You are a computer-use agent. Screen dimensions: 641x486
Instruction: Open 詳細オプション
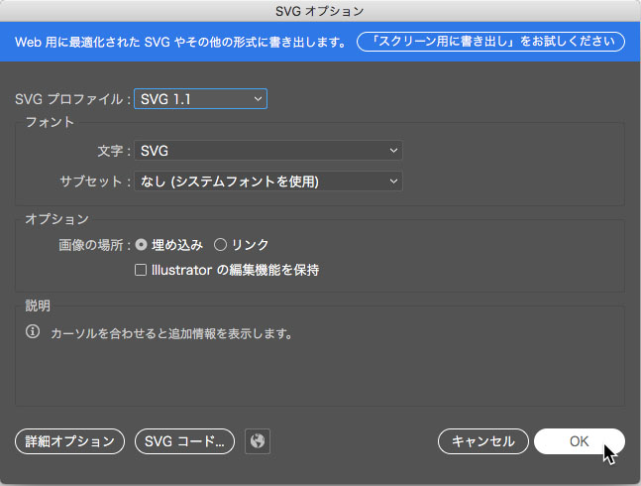click(x=69, y=441)
